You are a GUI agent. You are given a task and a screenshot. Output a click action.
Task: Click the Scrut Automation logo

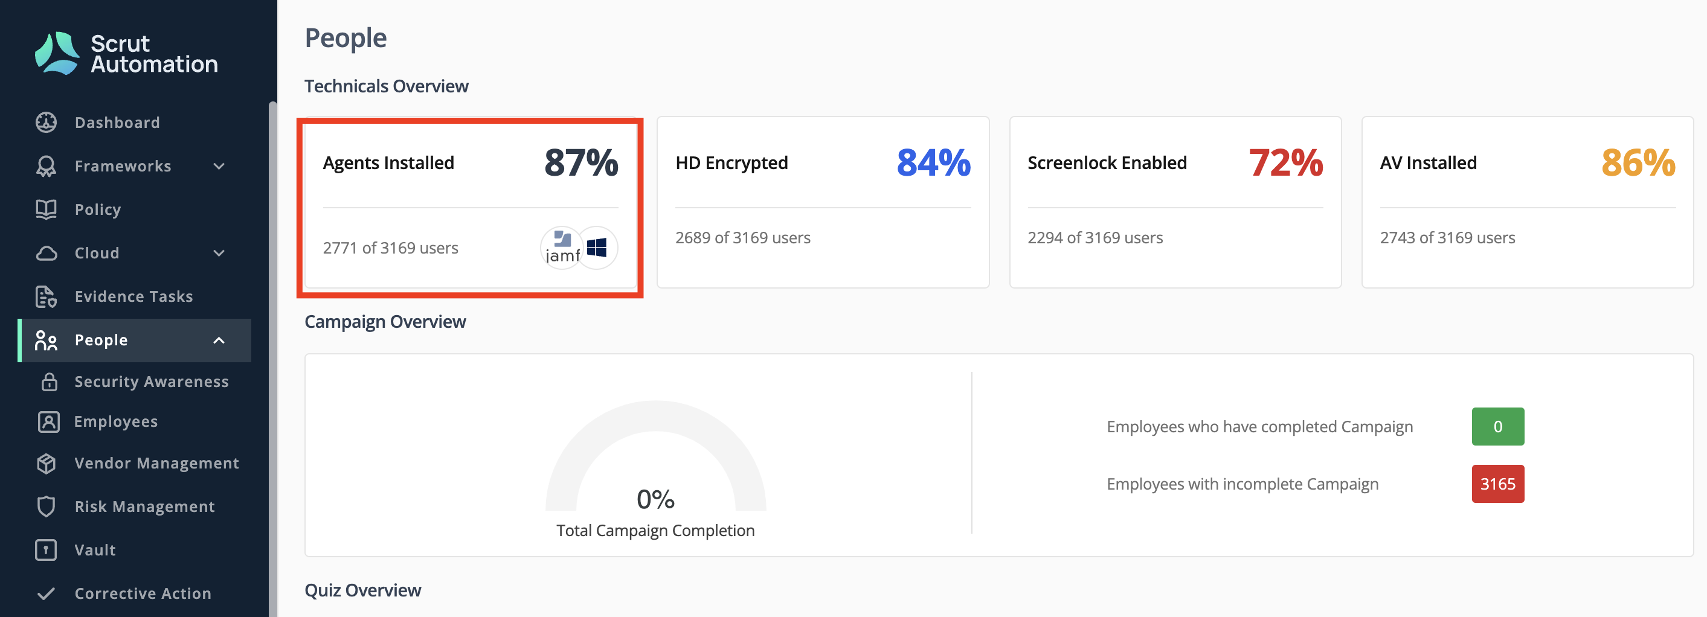pyautogui.click(x=127, y=54)
